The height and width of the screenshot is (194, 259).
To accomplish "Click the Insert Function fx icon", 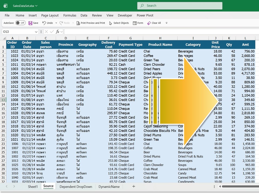I will (57, 32).
